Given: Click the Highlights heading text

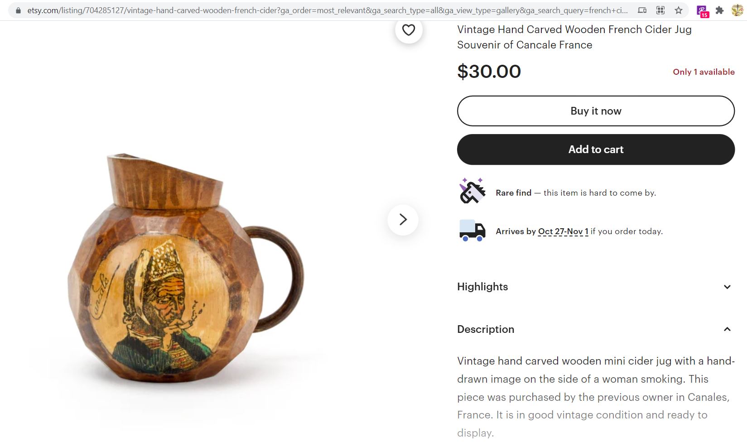Looking at the screenshot, I should click(x=482, y=287).
